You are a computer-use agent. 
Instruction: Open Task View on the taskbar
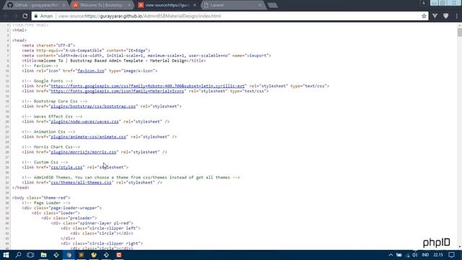click(x=30, y=255)
